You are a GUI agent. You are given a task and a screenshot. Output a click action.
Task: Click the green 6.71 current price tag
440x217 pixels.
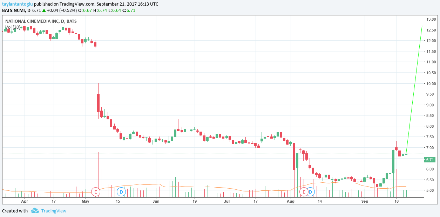pyautogui.click(x=430, y=160)
